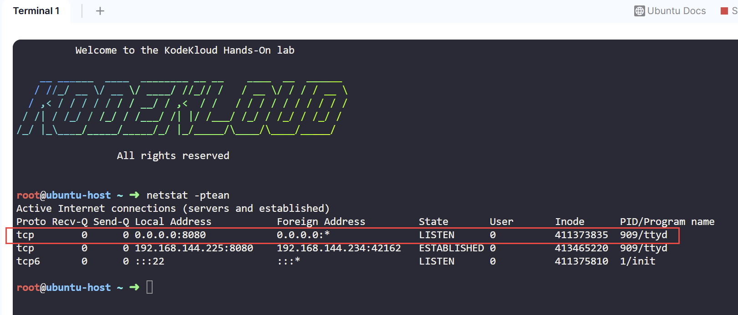Click local address ':::22'
This screenshot has width=738, height=315.
click(149, 261)
